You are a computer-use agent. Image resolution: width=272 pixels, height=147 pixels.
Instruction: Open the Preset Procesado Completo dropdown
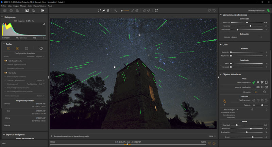36,57
